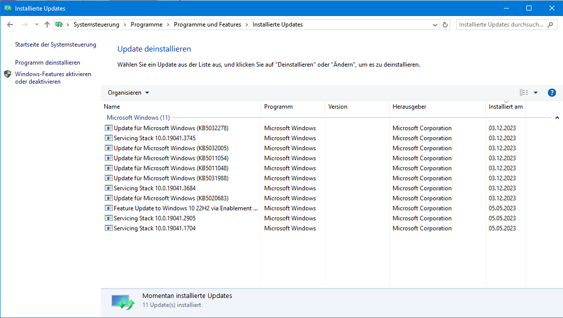Click 05.05.2023 date of Servicing Stack 10.0.19041.1704
This screenshot has height=318, width=563.
click(502, 228)
